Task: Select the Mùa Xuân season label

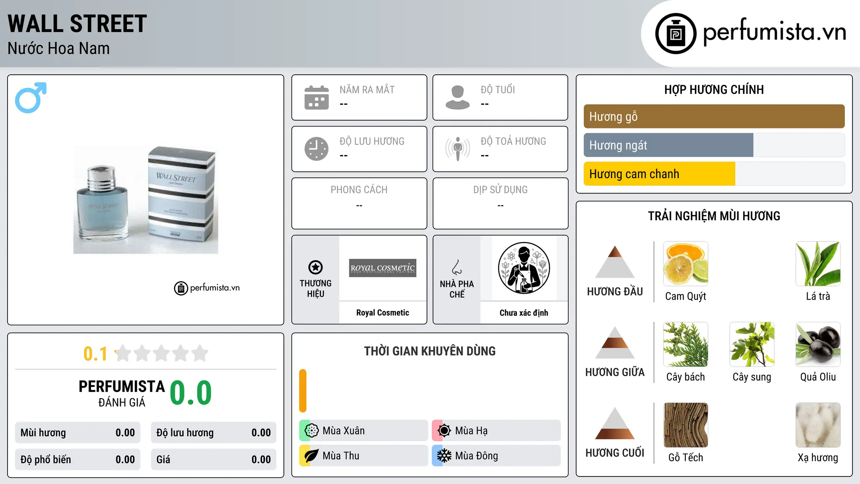Action: 343,431
